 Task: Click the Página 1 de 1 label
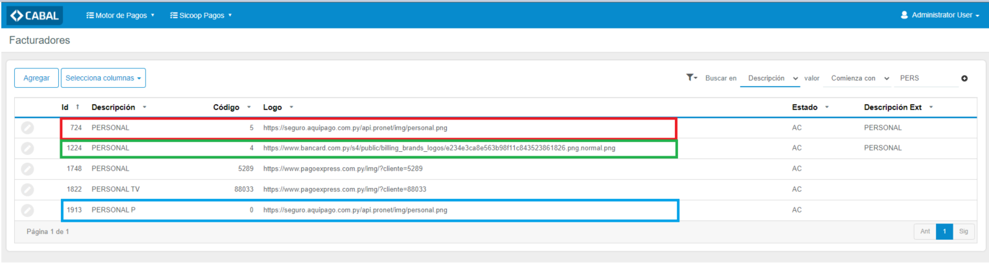tap(48, 231)
